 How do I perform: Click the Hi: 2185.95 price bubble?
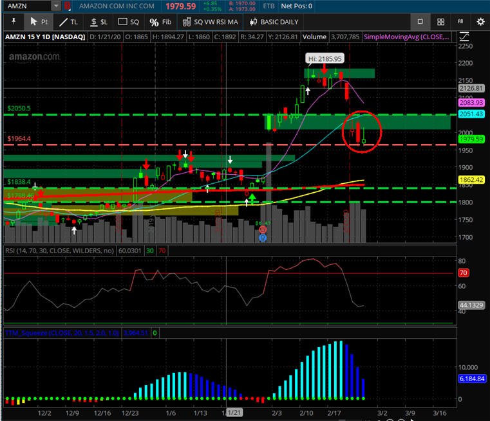point(325,58)
